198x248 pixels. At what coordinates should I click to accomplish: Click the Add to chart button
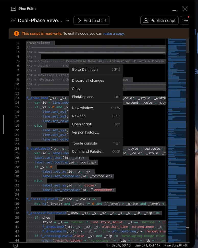pyautogui.click(x=91, y=20)
